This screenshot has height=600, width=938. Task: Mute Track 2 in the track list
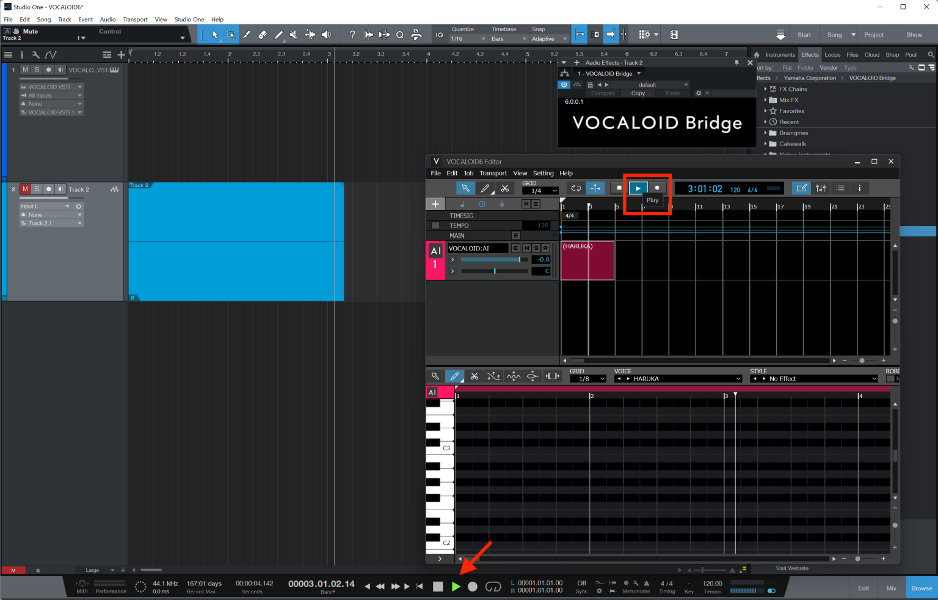25,189
